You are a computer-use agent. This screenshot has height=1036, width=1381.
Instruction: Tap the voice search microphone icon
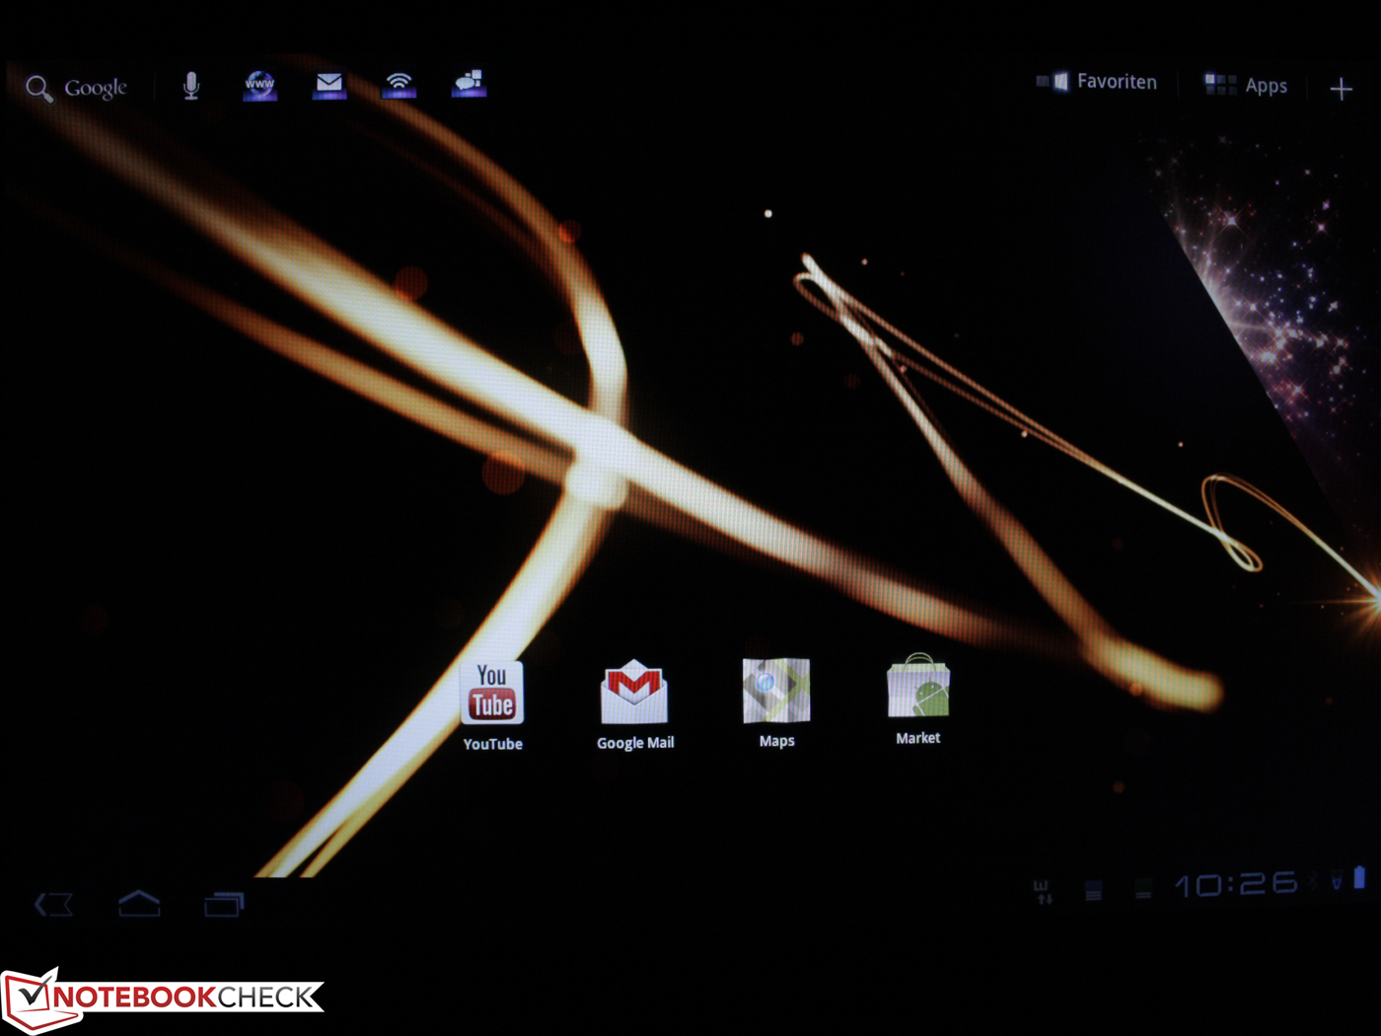click(x=191, y=86)
